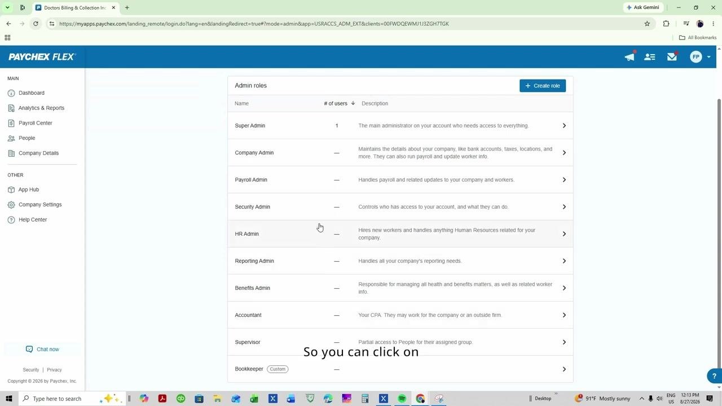Click the Paychex Flex logo
The height and width of the screenshot is (406, 722).
[x=42, y=57]
